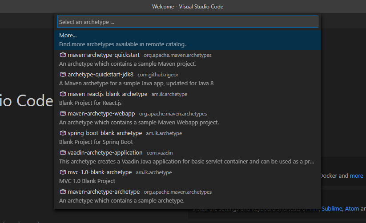Viewport: 366px width, 223px height.
Task: Click the 'Select an archetype' search field
Action: [x=187, y=22]
